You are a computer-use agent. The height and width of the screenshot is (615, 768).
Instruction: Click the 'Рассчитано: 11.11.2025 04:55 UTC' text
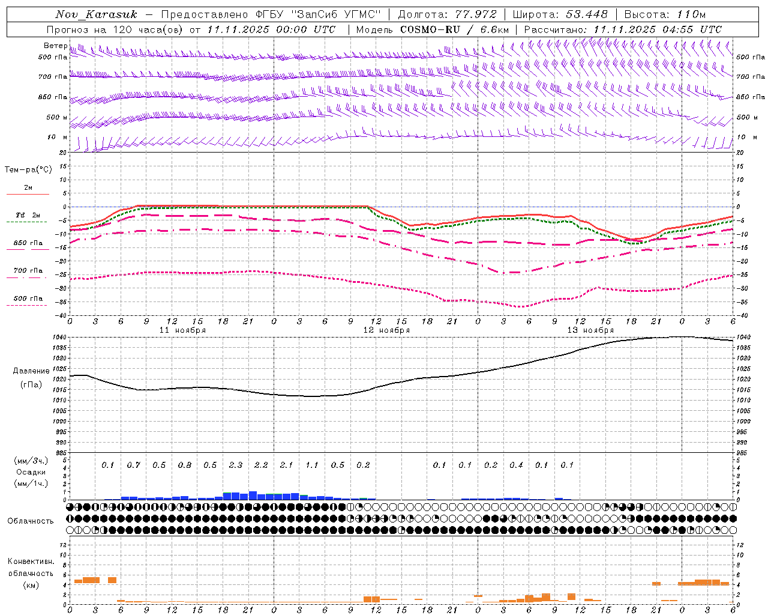(623, 29)
